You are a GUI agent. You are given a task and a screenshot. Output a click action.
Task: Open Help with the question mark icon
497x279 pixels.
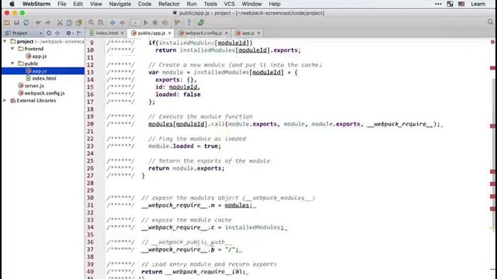pos(189,22)
